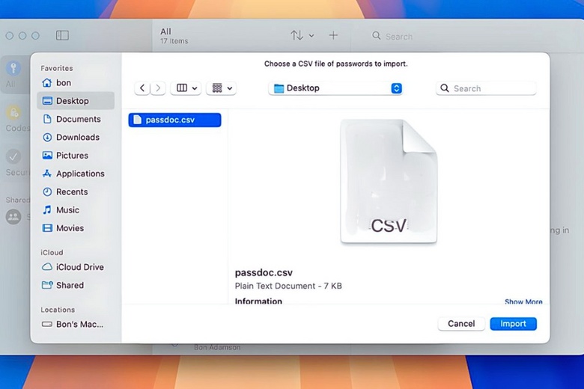Screen dimensions: 584x389
Task: Select Desktop in the sidebar
Action: [x=76, y=101]
